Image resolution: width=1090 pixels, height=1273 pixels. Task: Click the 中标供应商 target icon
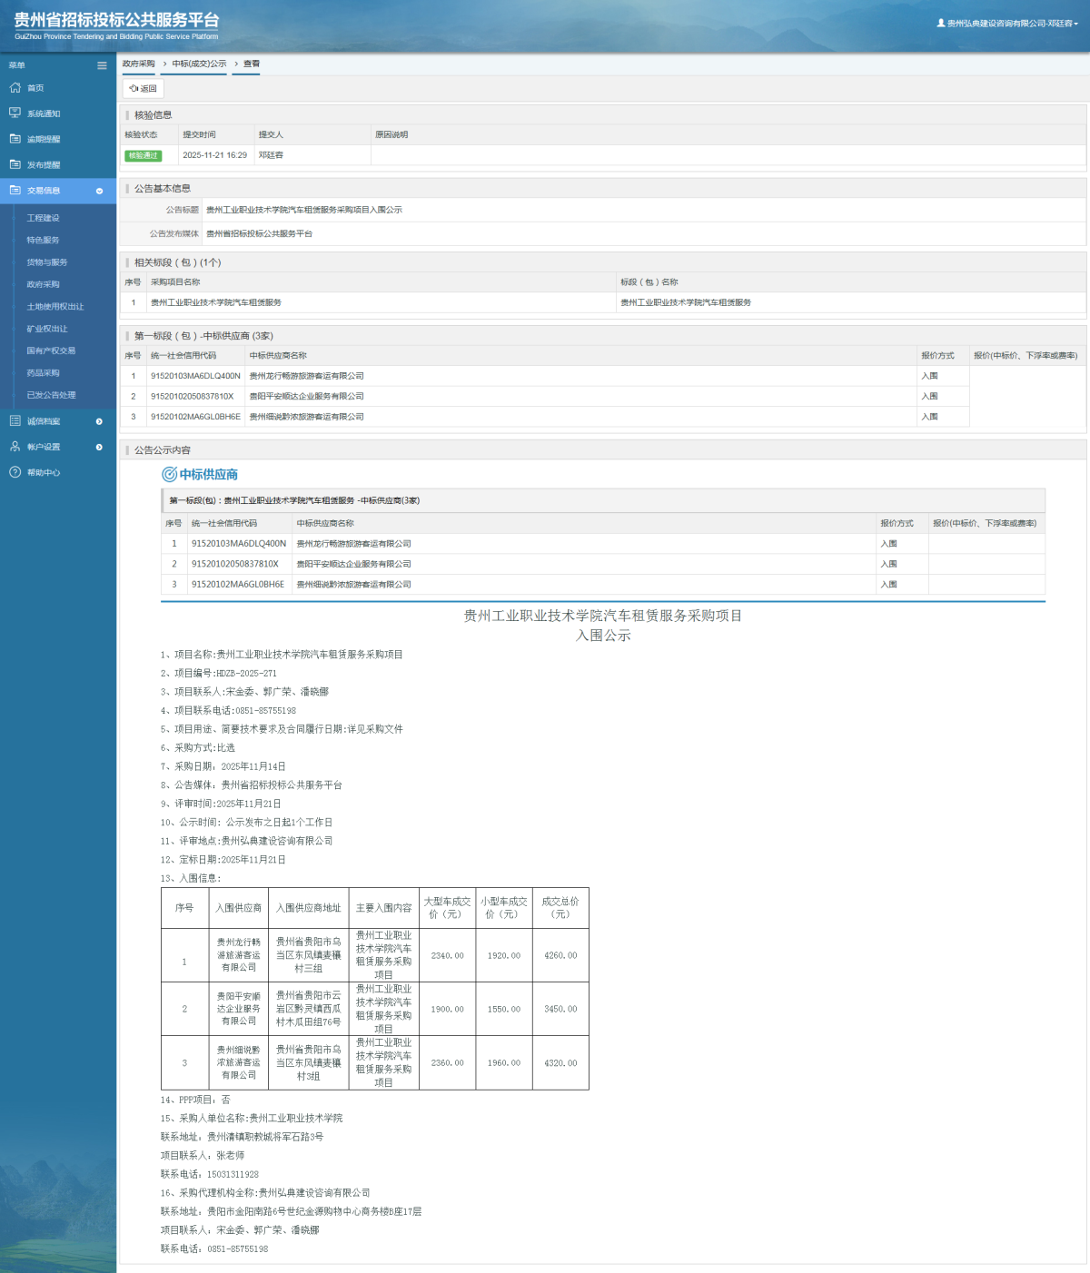tap(169, 474)
